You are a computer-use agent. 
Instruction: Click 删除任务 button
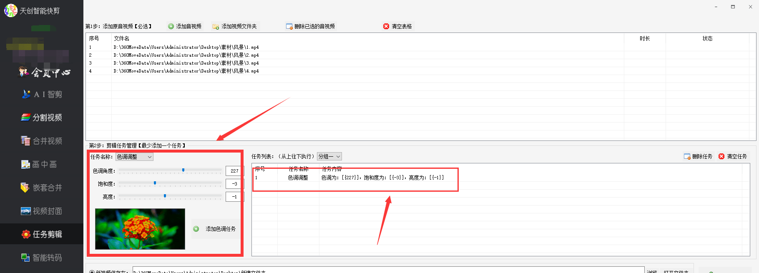(x=698, y=156)
